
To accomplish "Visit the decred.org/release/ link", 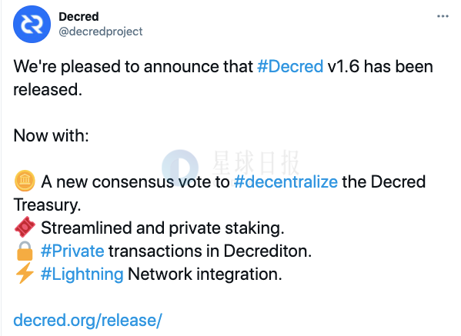I will 88,320.
